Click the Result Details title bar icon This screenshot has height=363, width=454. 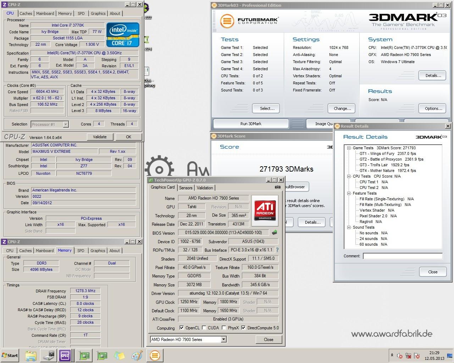point(337,126)
